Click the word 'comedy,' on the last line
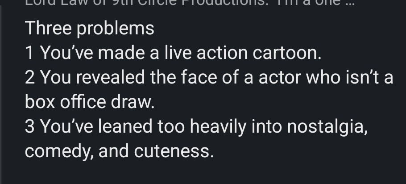Image resolution: width=406 pixels, height=184 pixels. click(x=58, y=152)
